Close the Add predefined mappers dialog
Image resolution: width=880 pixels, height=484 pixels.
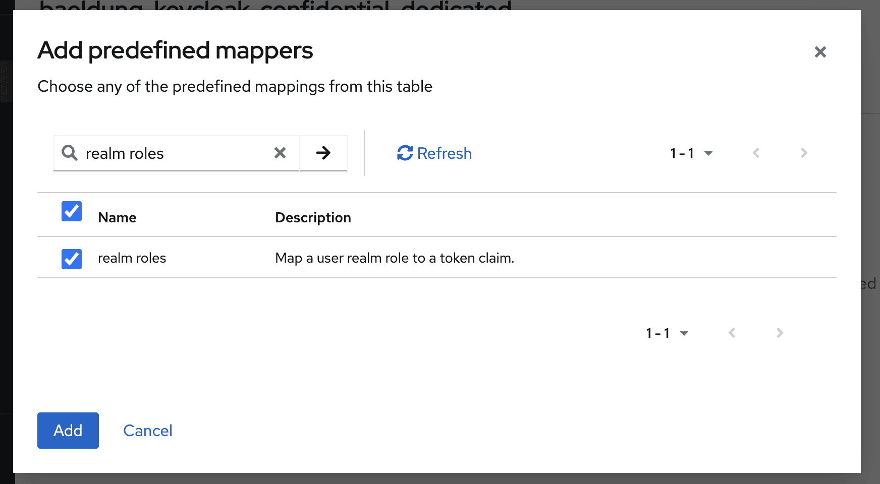tap(820, 52)
